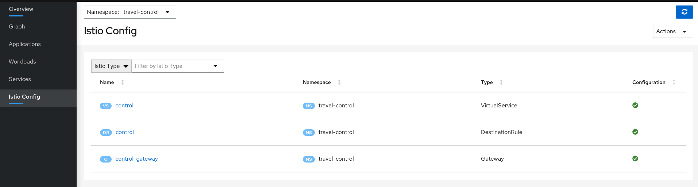Image resolution: width=698 pixels, height=187 pixels.
Task: Click the DR badge beside control
Action: [x=106, y=133]
